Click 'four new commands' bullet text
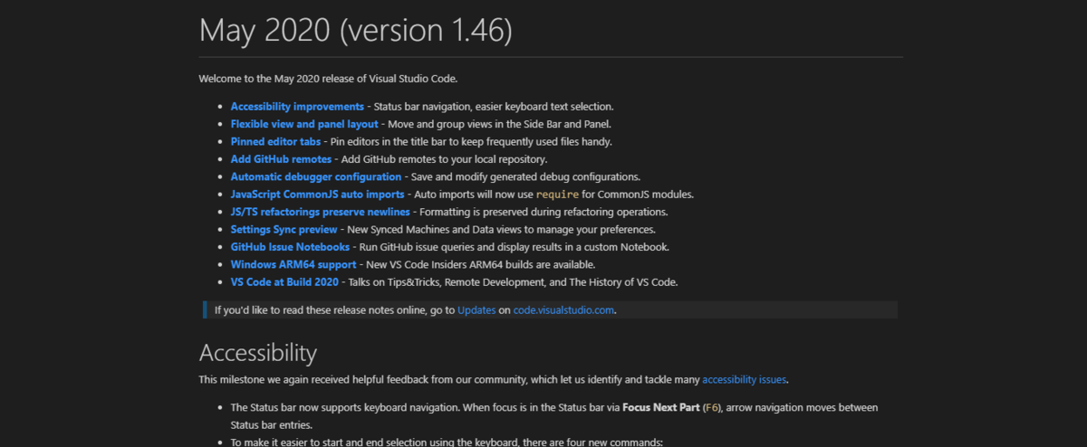Image resolution: width=1087 pixels, height=447 pixels. tap(447, 442)
